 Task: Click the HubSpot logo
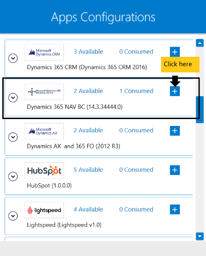[44, 170]
